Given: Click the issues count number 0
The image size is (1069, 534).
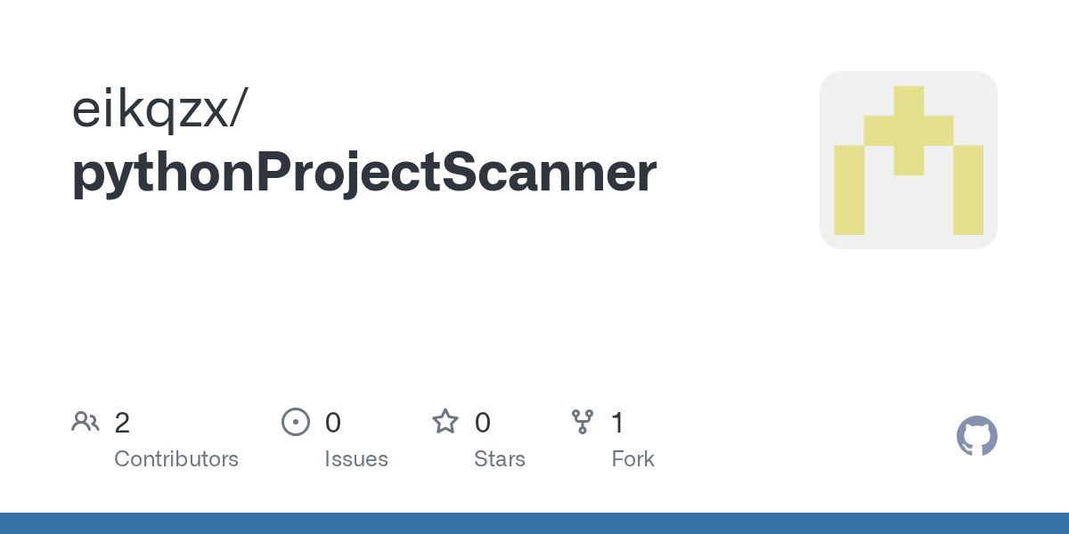Looking at the screenshot, I should click(x=333, y=423).
